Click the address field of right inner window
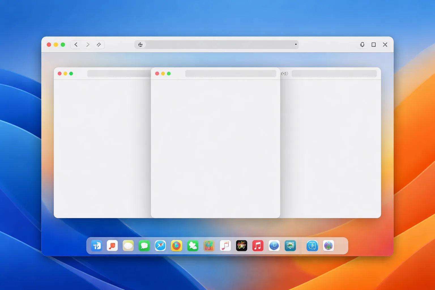Screen dimensions: 435x290 [x=334, y=74]
